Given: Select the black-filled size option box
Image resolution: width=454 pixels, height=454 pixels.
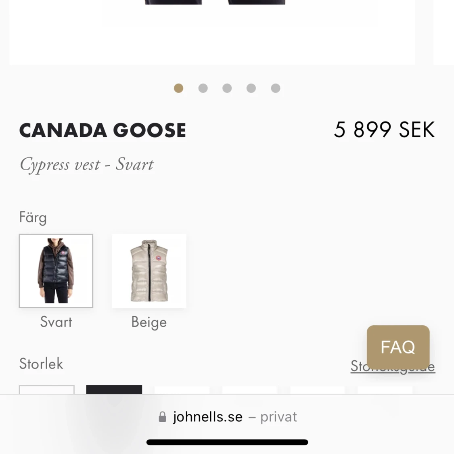Looking at the screenshot, I should tap(114, 389).
